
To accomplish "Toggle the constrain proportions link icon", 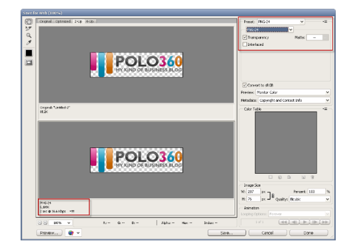I will 273,196.
